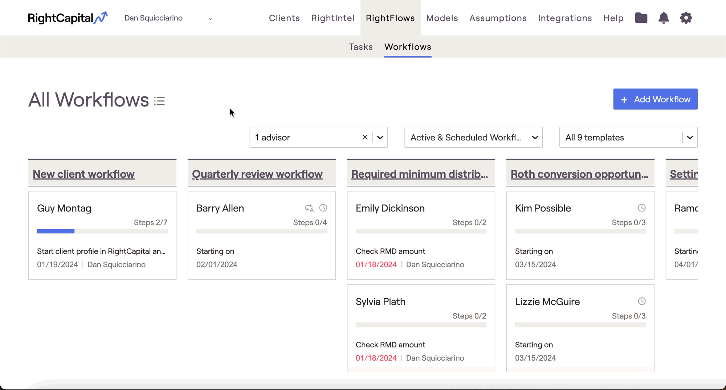Image resolution: width=726 pixels, height=390 pixels.
Task: Click the Add Workflow button
Action: (x=655, y=99)
